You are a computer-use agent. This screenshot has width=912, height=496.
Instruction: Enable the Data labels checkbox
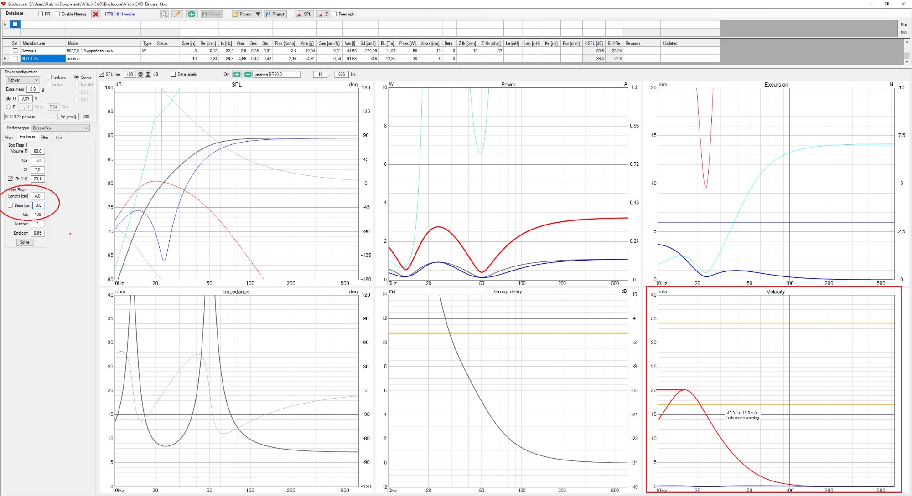point(173,74)
